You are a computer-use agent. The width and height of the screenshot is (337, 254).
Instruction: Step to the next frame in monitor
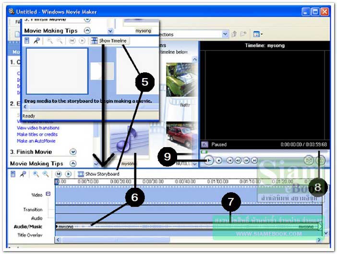[x=246, y=161]
